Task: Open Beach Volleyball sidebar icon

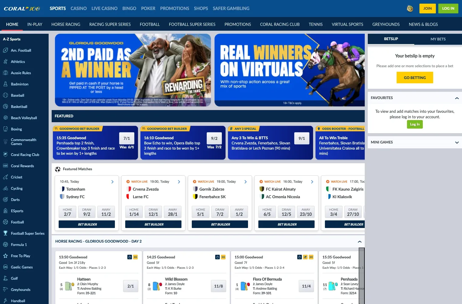Action: (5, 118)
